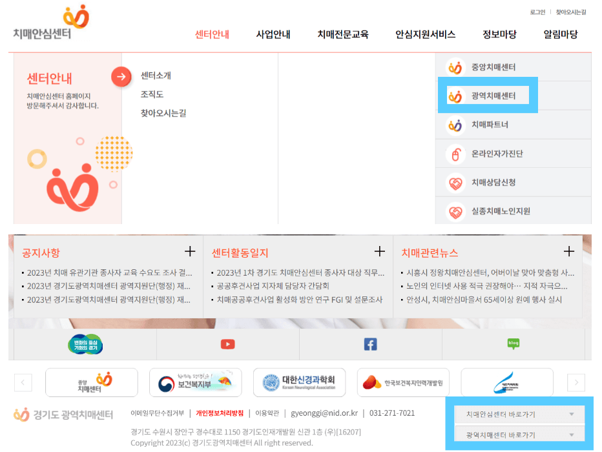Open the 정보마당 menu
This screenshot has width=602, height=452.
(498, 36)
